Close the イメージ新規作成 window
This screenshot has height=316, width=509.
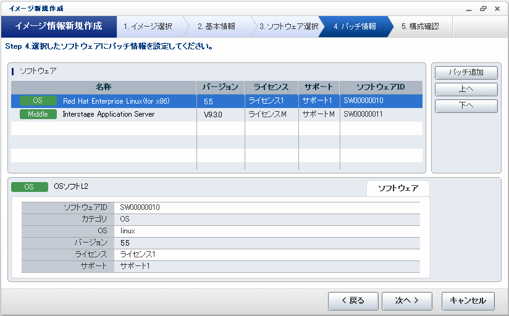(497, 9)
